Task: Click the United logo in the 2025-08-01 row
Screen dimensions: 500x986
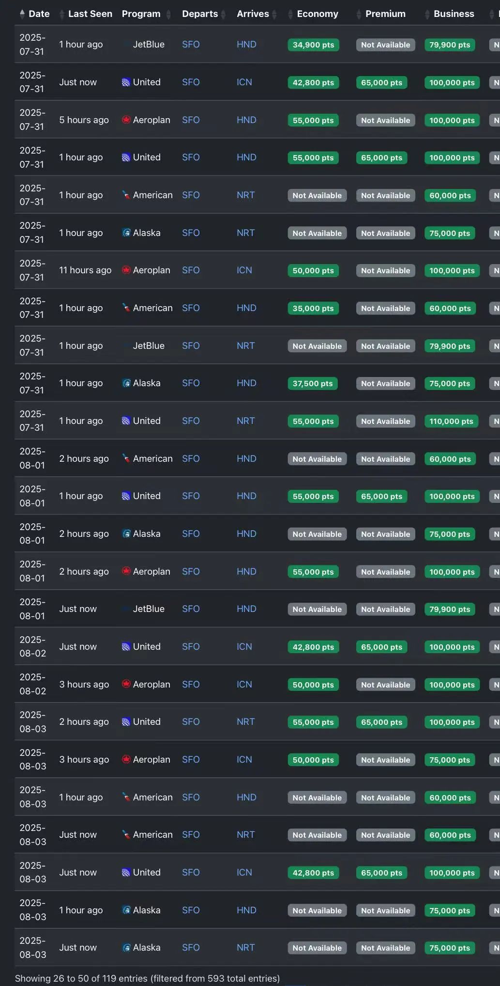Action: point(126,496)
